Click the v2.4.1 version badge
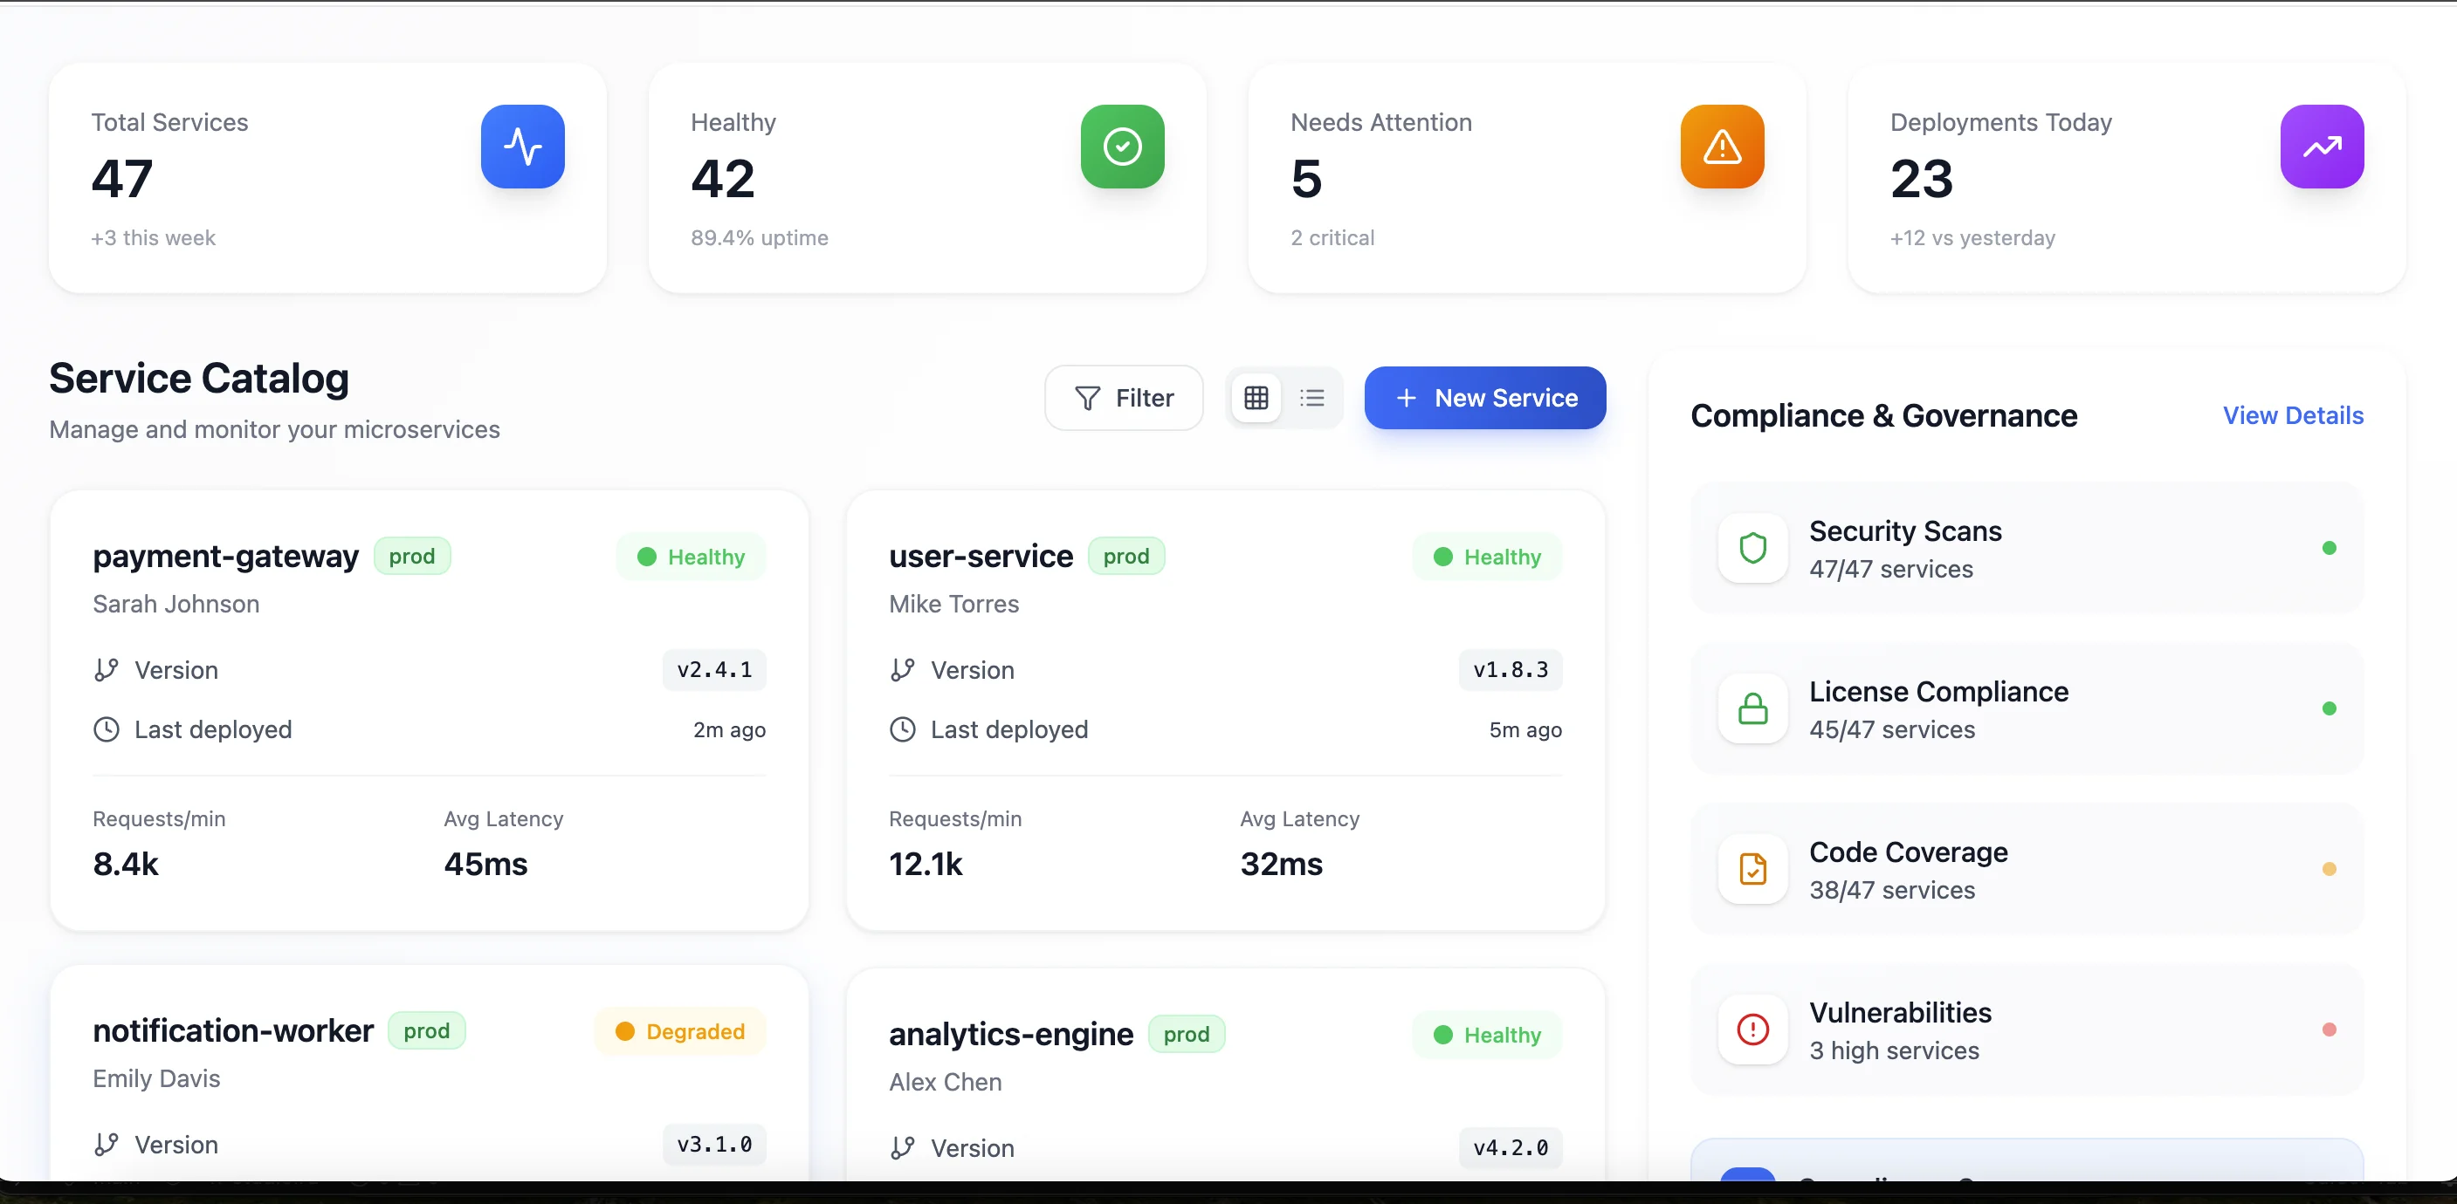The height and width of the screenshot is (1204, 2457). [713, 669]
